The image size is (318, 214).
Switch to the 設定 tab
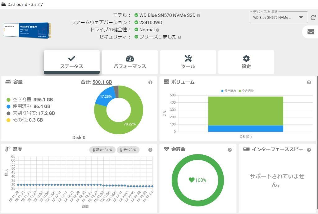tap(246, 62)
